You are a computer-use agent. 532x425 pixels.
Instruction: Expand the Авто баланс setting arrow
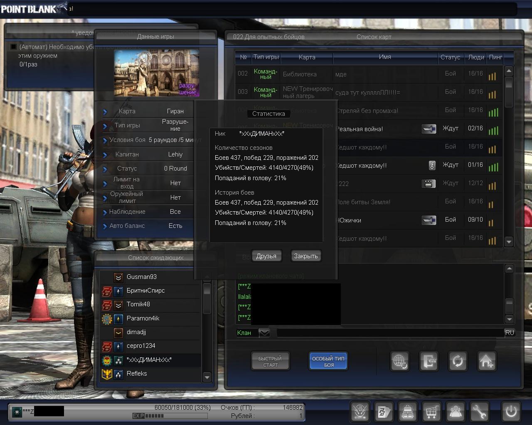[x=105, y=227]
